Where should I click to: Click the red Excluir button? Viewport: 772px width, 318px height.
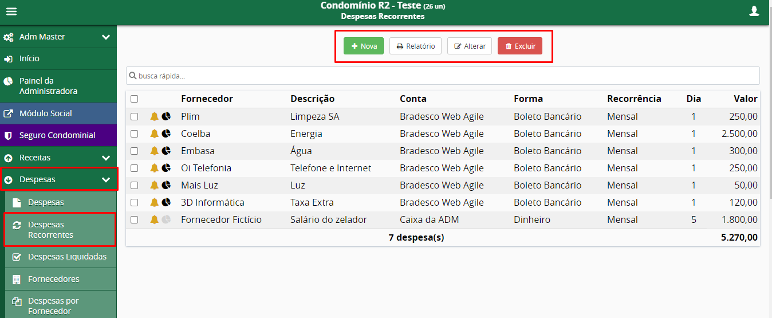(520, 46)
